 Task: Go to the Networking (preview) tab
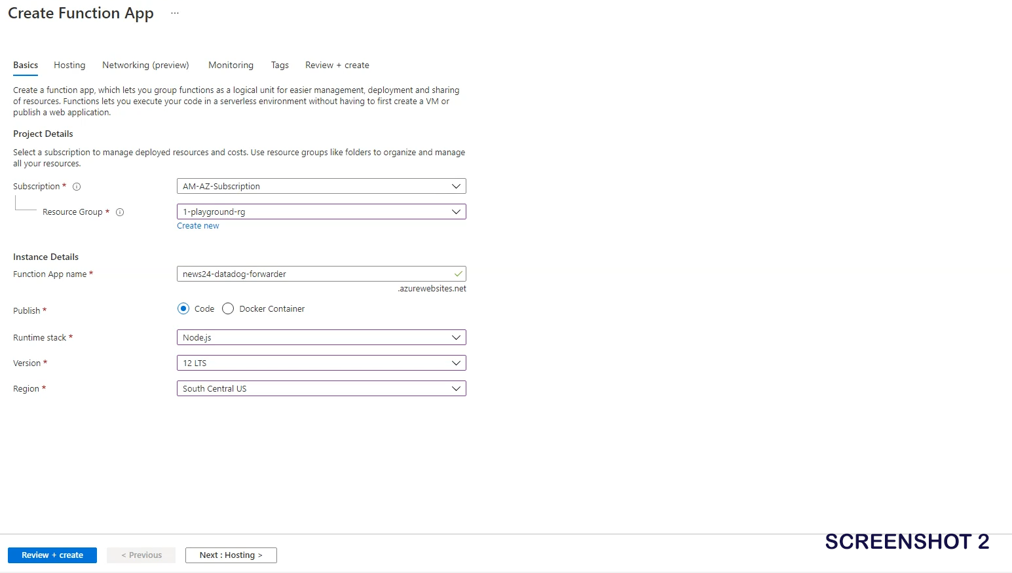point(145,65)
